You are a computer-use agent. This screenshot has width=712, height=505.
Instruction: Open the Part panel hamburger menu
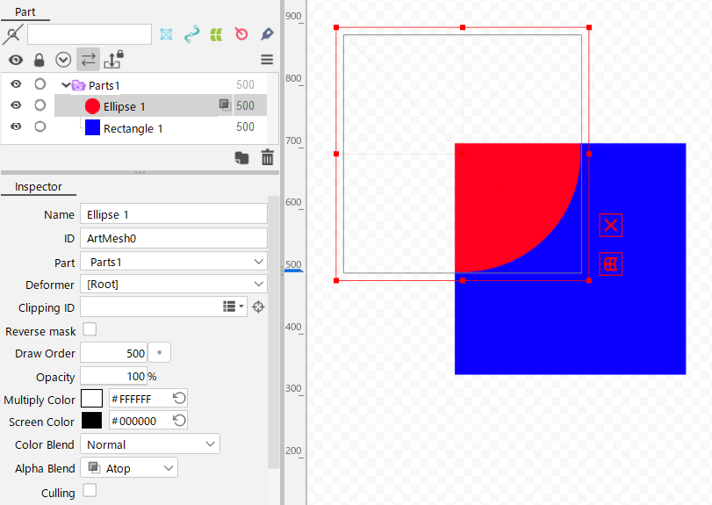click(x=267, y=60)
